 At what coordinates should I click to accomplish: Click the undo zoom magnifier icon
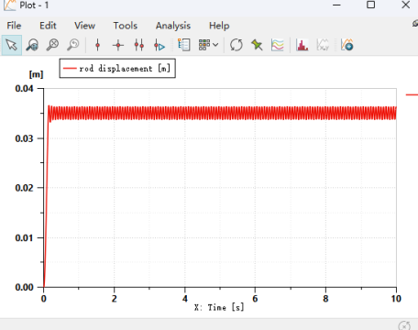(73, 45)
